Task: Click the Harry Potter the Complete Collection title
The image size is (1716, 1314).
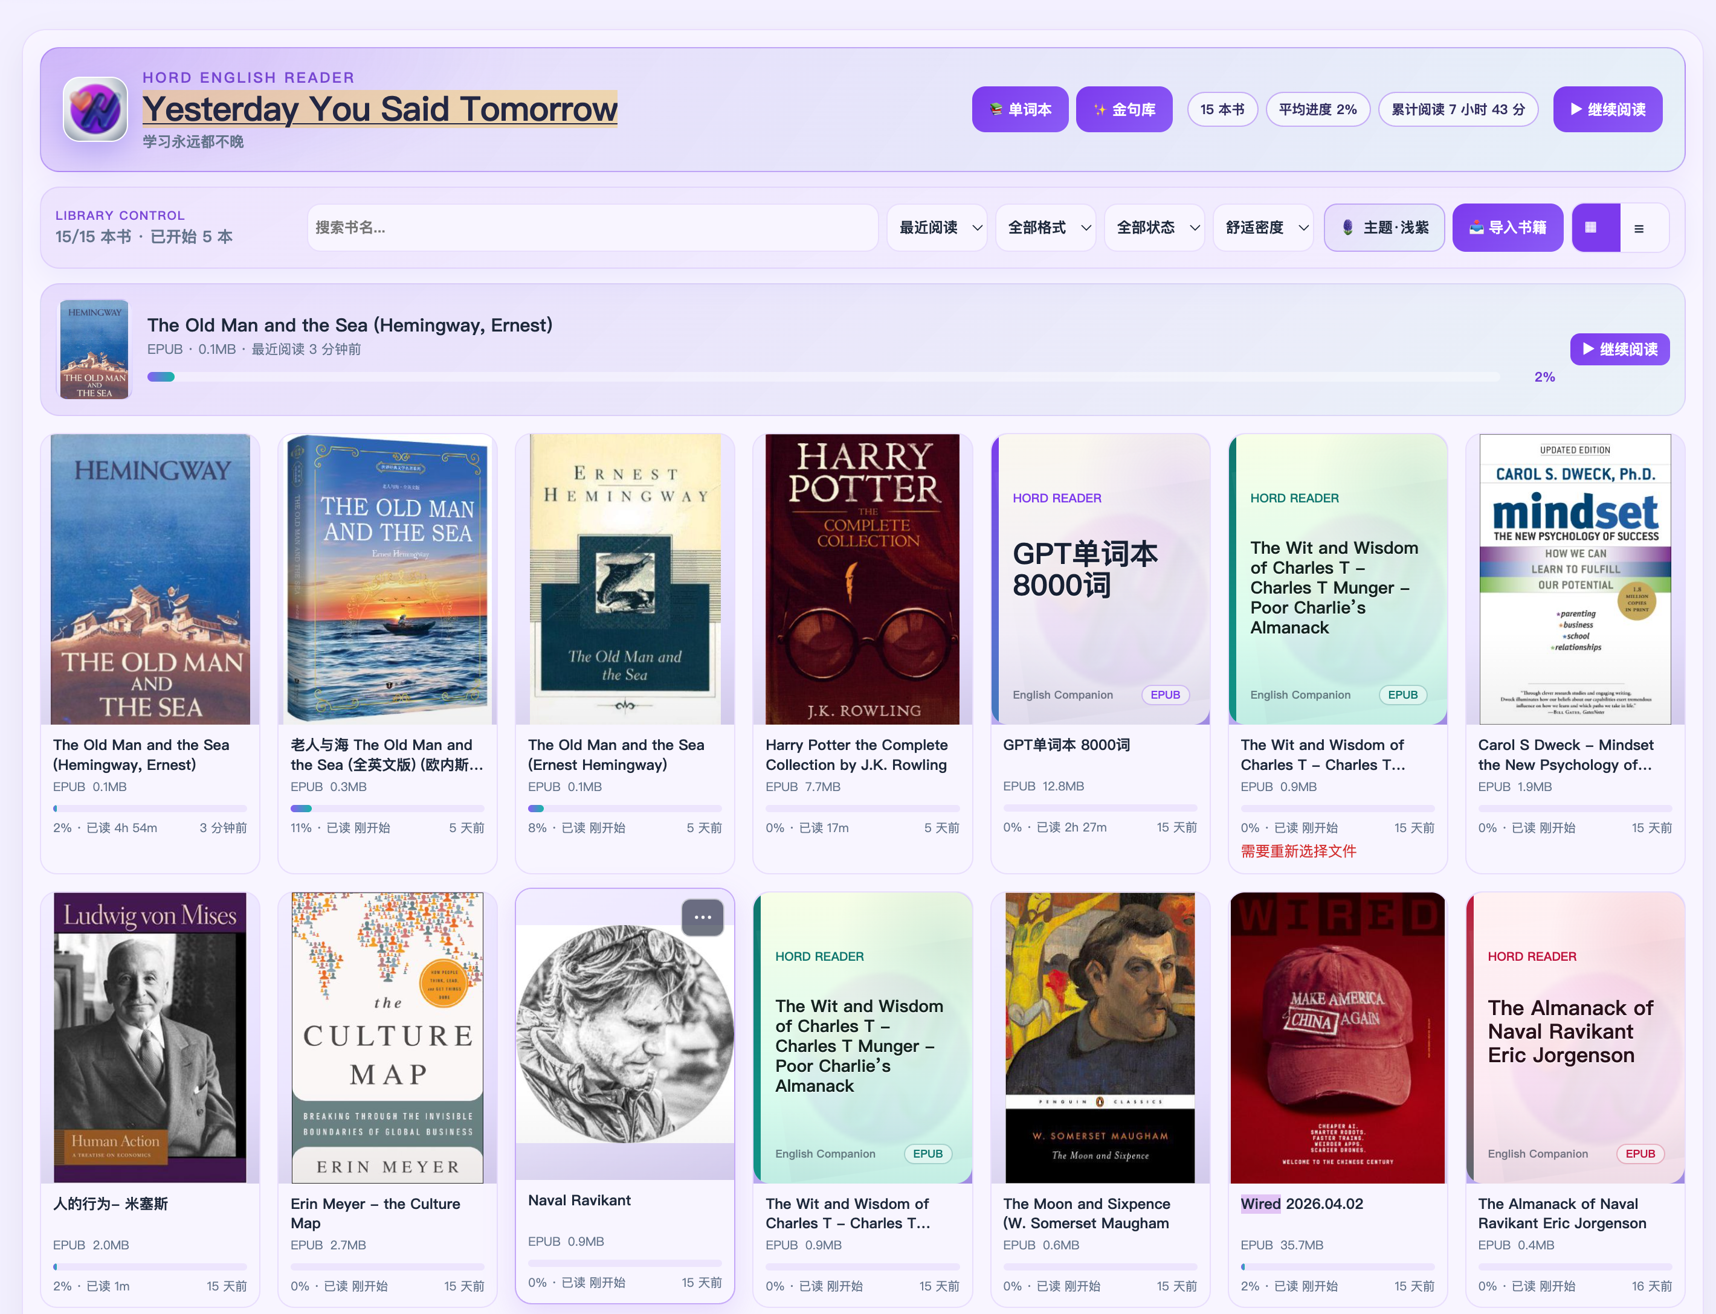Action: point(857,755)
